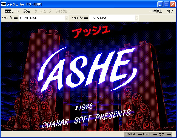Click the QUASAR SOFT PRESENTS text
This screenshot has height=138, width=177.
point(86,119)
